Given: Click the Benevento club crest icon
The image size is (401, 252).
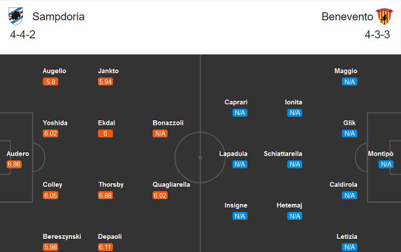Looking at the screenshot, I should 383,16.
